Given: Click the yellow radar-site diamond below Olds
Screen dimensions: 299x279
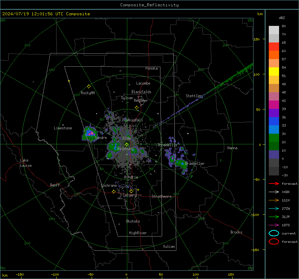Looking at the screenshot, I should tap(127, 145).
